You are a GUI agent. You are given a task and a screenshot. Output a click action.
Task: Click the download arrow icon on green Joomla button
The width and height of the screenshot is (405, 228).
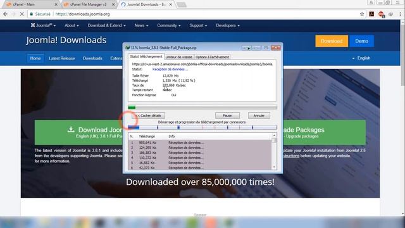71,129
